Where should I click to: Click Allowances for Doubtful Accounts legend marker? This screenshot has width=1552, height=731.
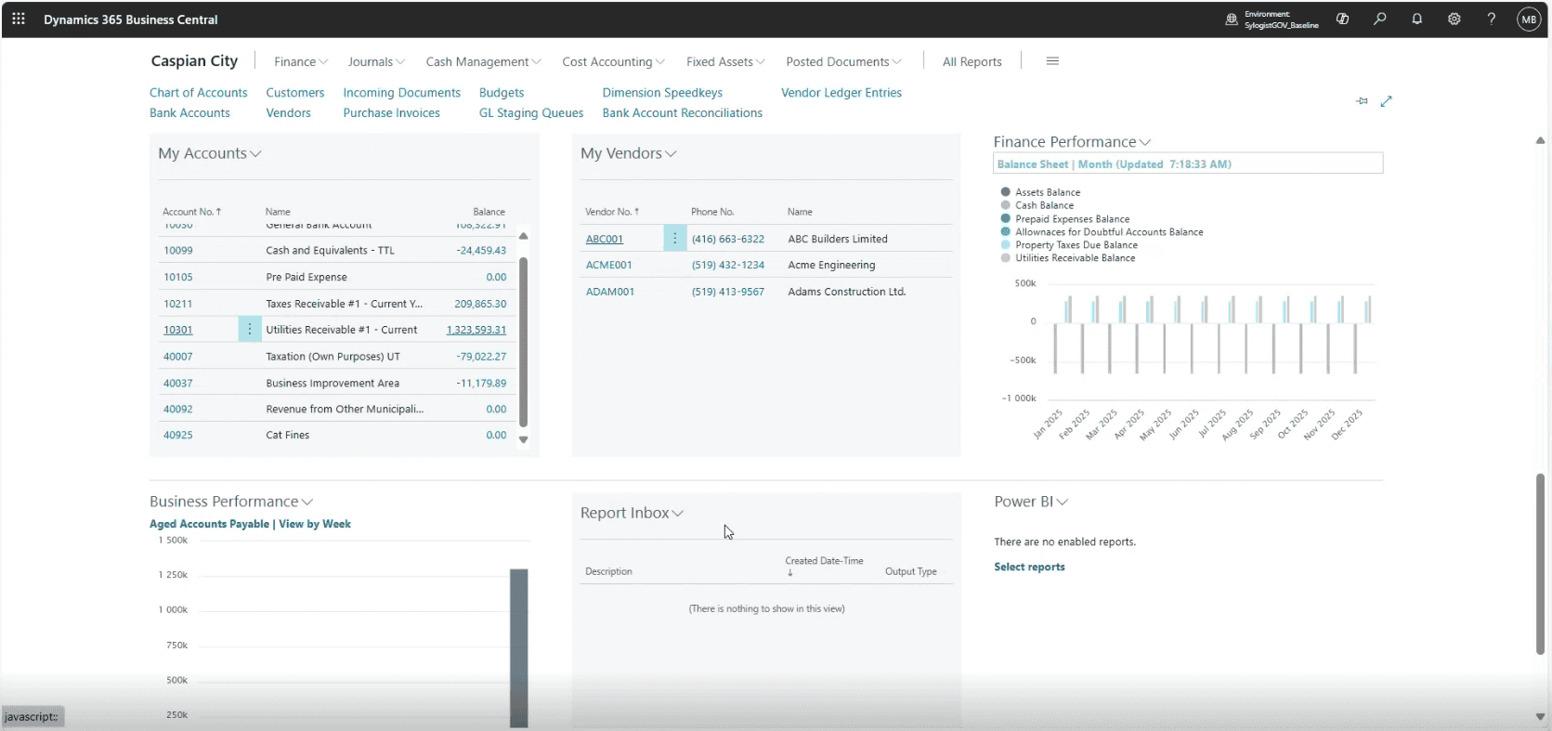tap(1005, 232)
